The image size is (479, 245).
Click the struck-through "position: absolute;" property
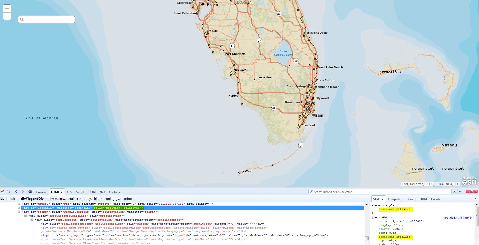click(395, 237)
